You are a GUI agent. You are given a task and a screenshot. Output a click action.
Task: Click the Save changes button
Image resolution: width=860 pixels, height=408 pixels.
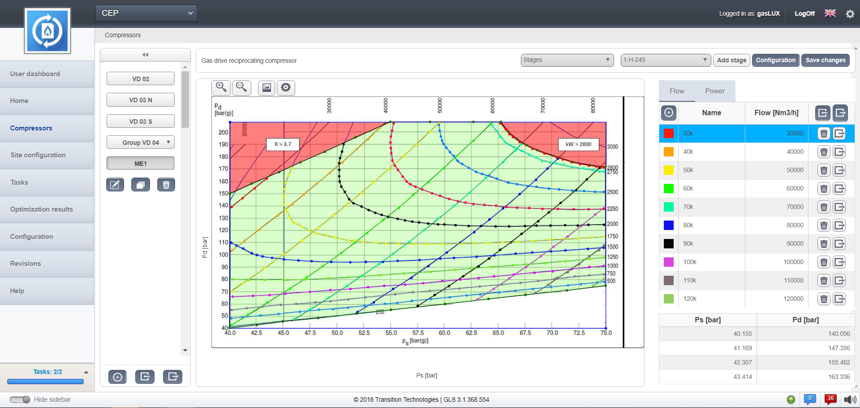pyautogui.click(x=825, y=60)
